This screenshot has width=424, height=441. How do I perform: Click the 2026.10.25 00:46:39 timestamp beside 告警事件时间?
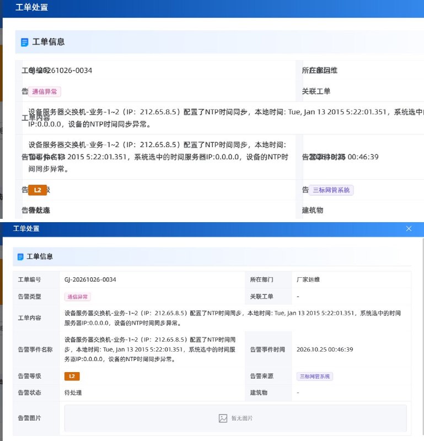coord(325,349)
